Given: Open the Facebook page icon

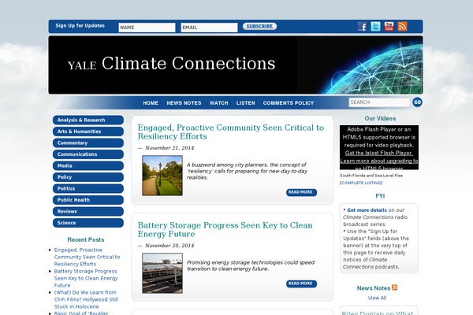Looking at the screenshot, I should pos(363,27).
